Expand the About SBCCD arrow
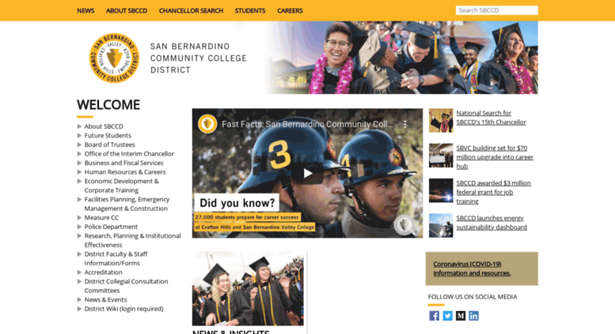The image size is (615, 334). (79, 126)
